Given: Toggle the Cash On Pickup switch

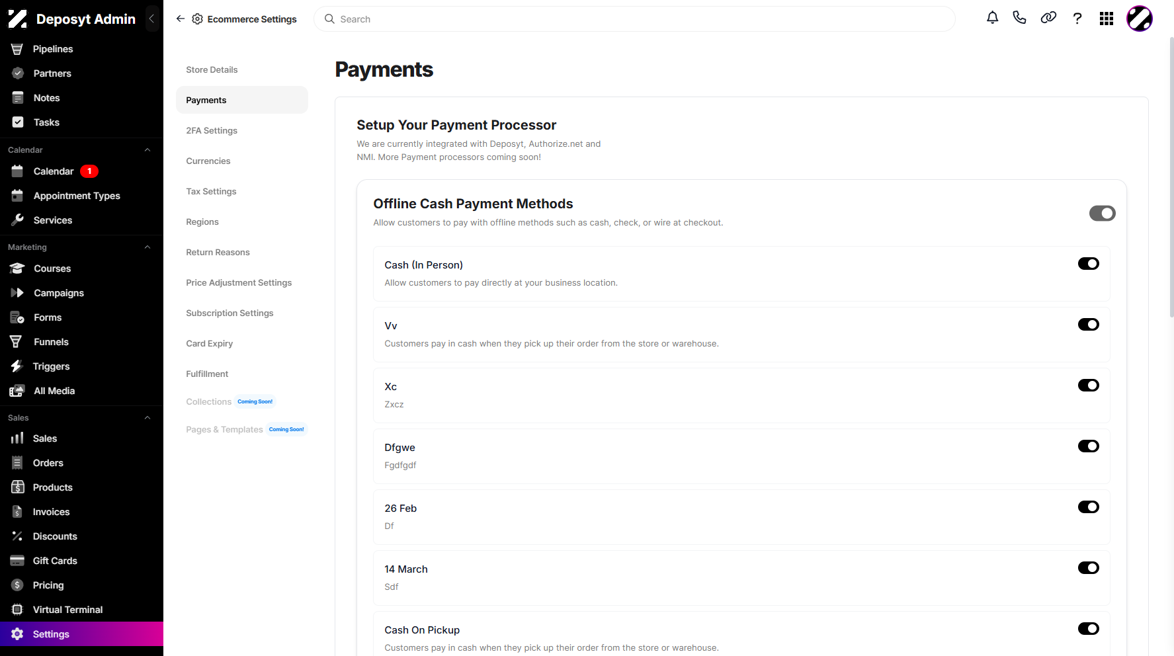Looking at the screenshot, I should tap(1089, 629).
